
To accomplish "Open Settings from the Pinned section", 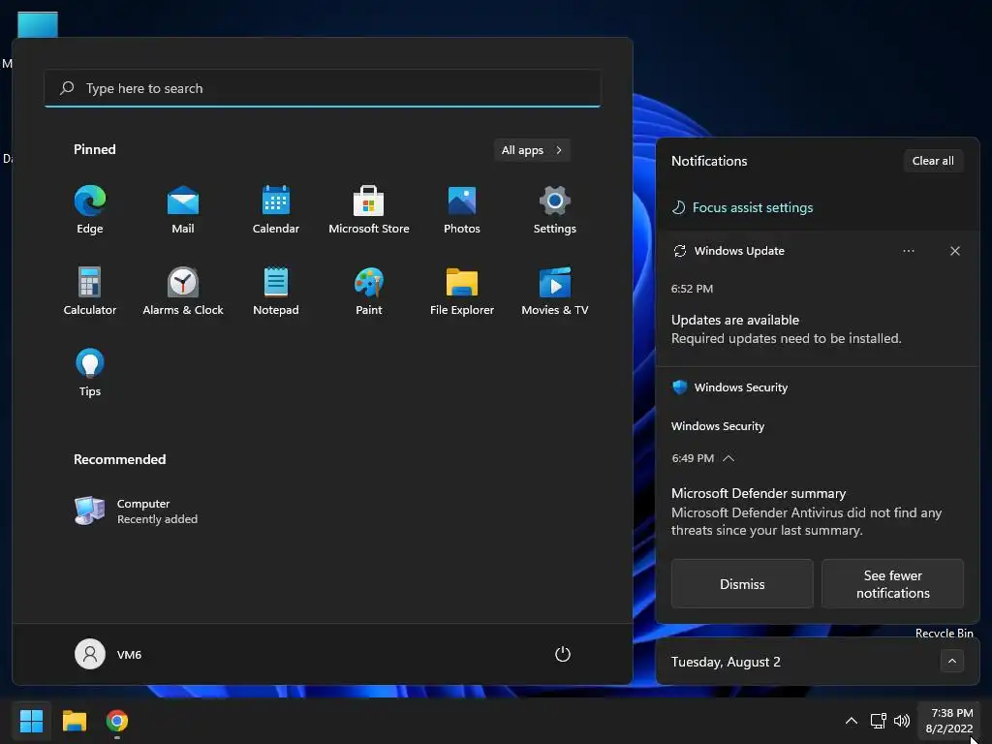I will 555,210.
